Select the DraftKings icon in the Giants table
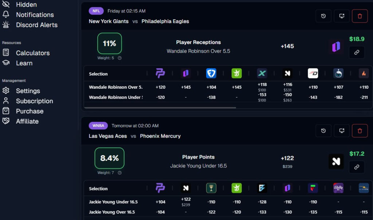The height and width of the screenshot is (220, 373). pyautogui.click(x=236, y=73)
